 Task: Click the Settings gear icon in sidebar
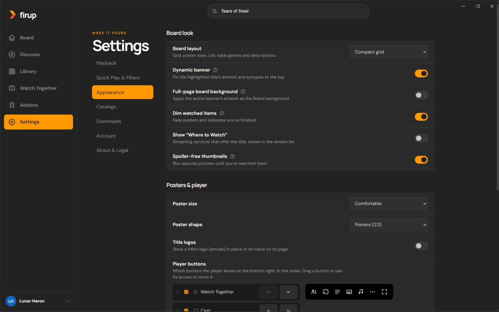(x=12, y=122)
